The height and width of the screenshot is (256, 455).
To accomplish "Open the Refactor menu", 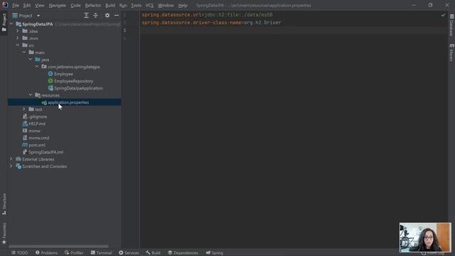I will 93,6.
